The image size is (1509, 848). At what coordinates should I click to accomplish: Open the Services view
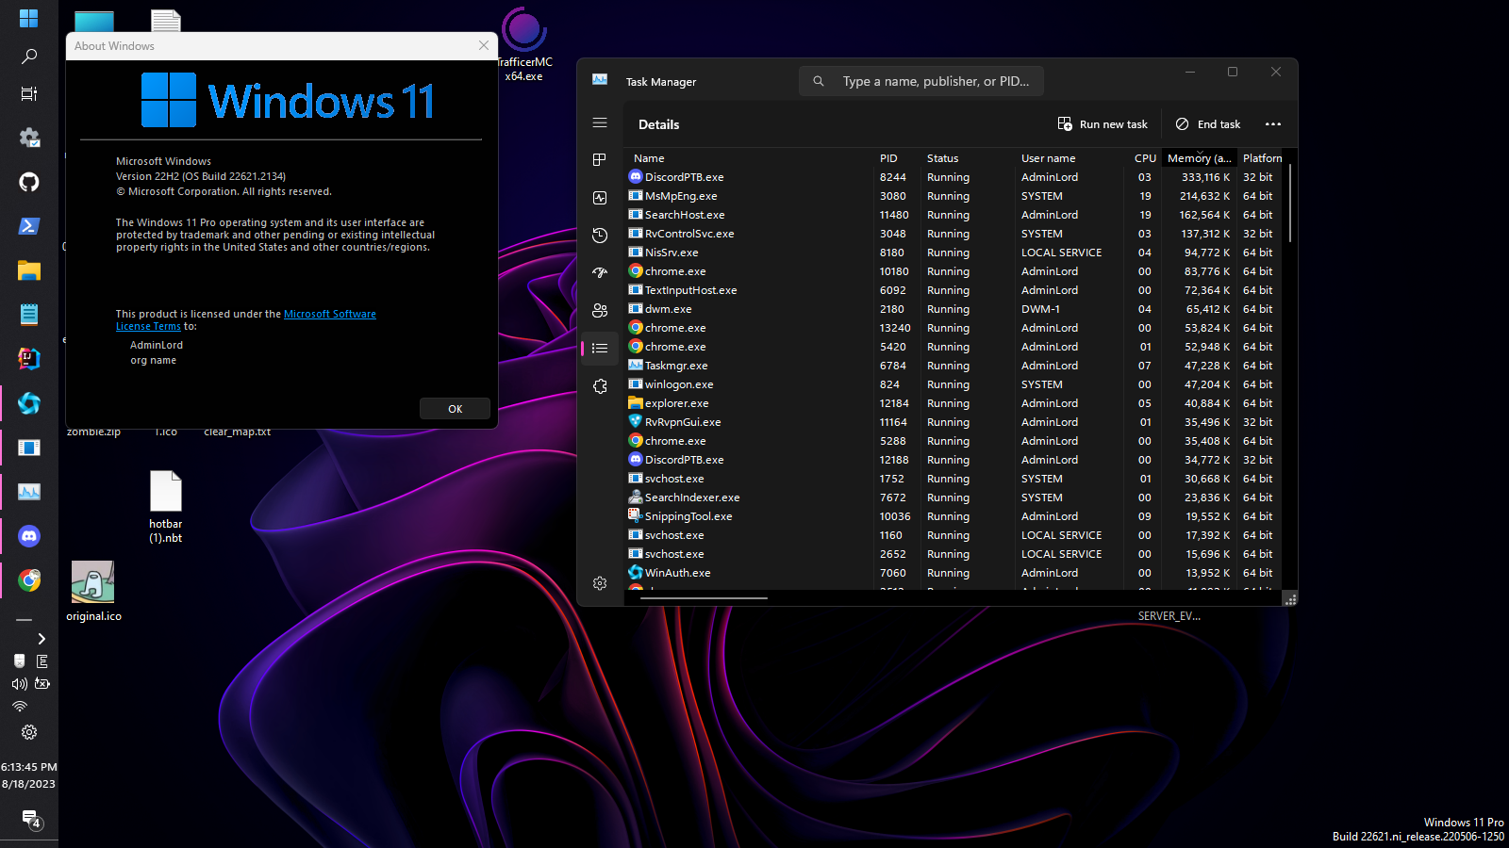click(x=600, y=385)
